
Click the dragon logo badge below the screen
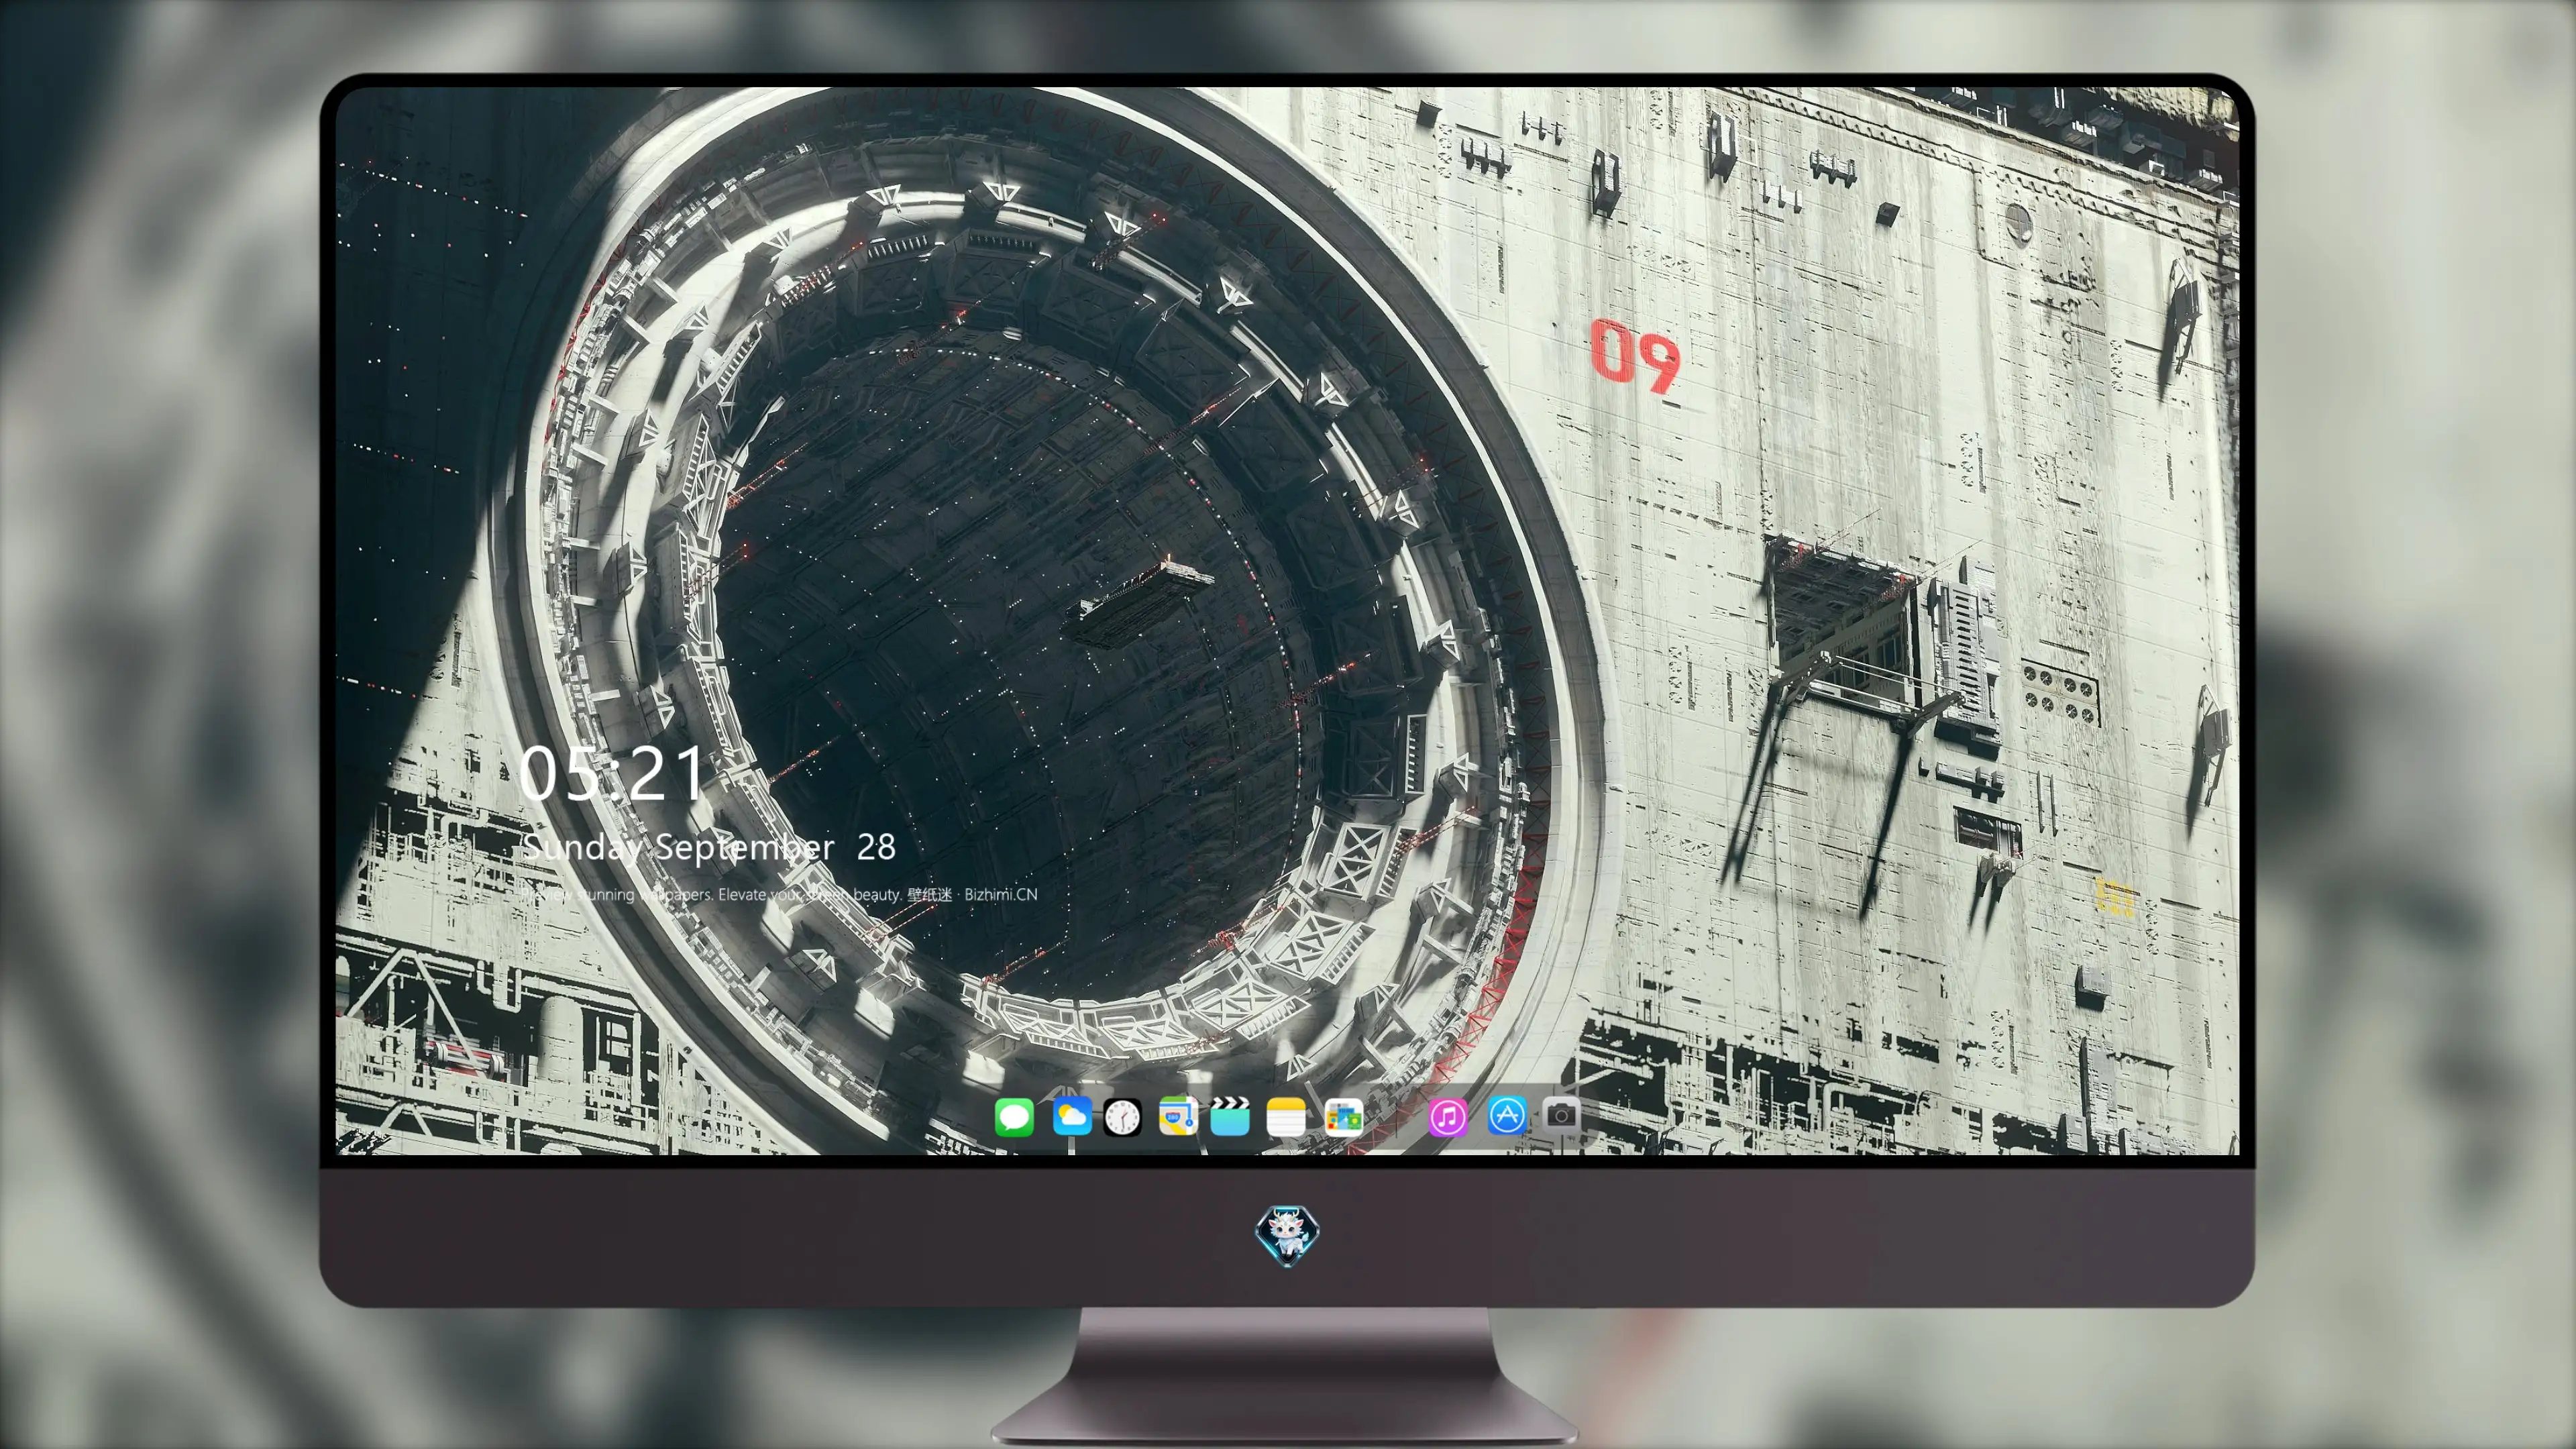(x=1287, y=1235)
